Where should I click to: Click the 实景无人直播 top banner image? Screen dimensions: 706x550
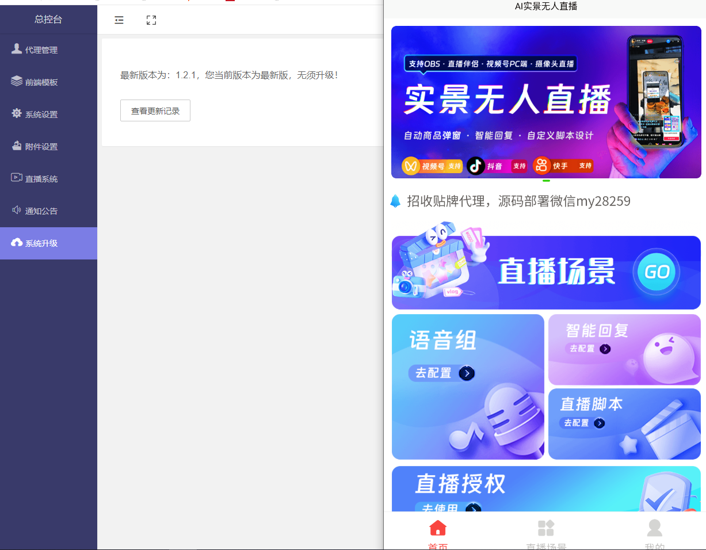tap(546, 102)
